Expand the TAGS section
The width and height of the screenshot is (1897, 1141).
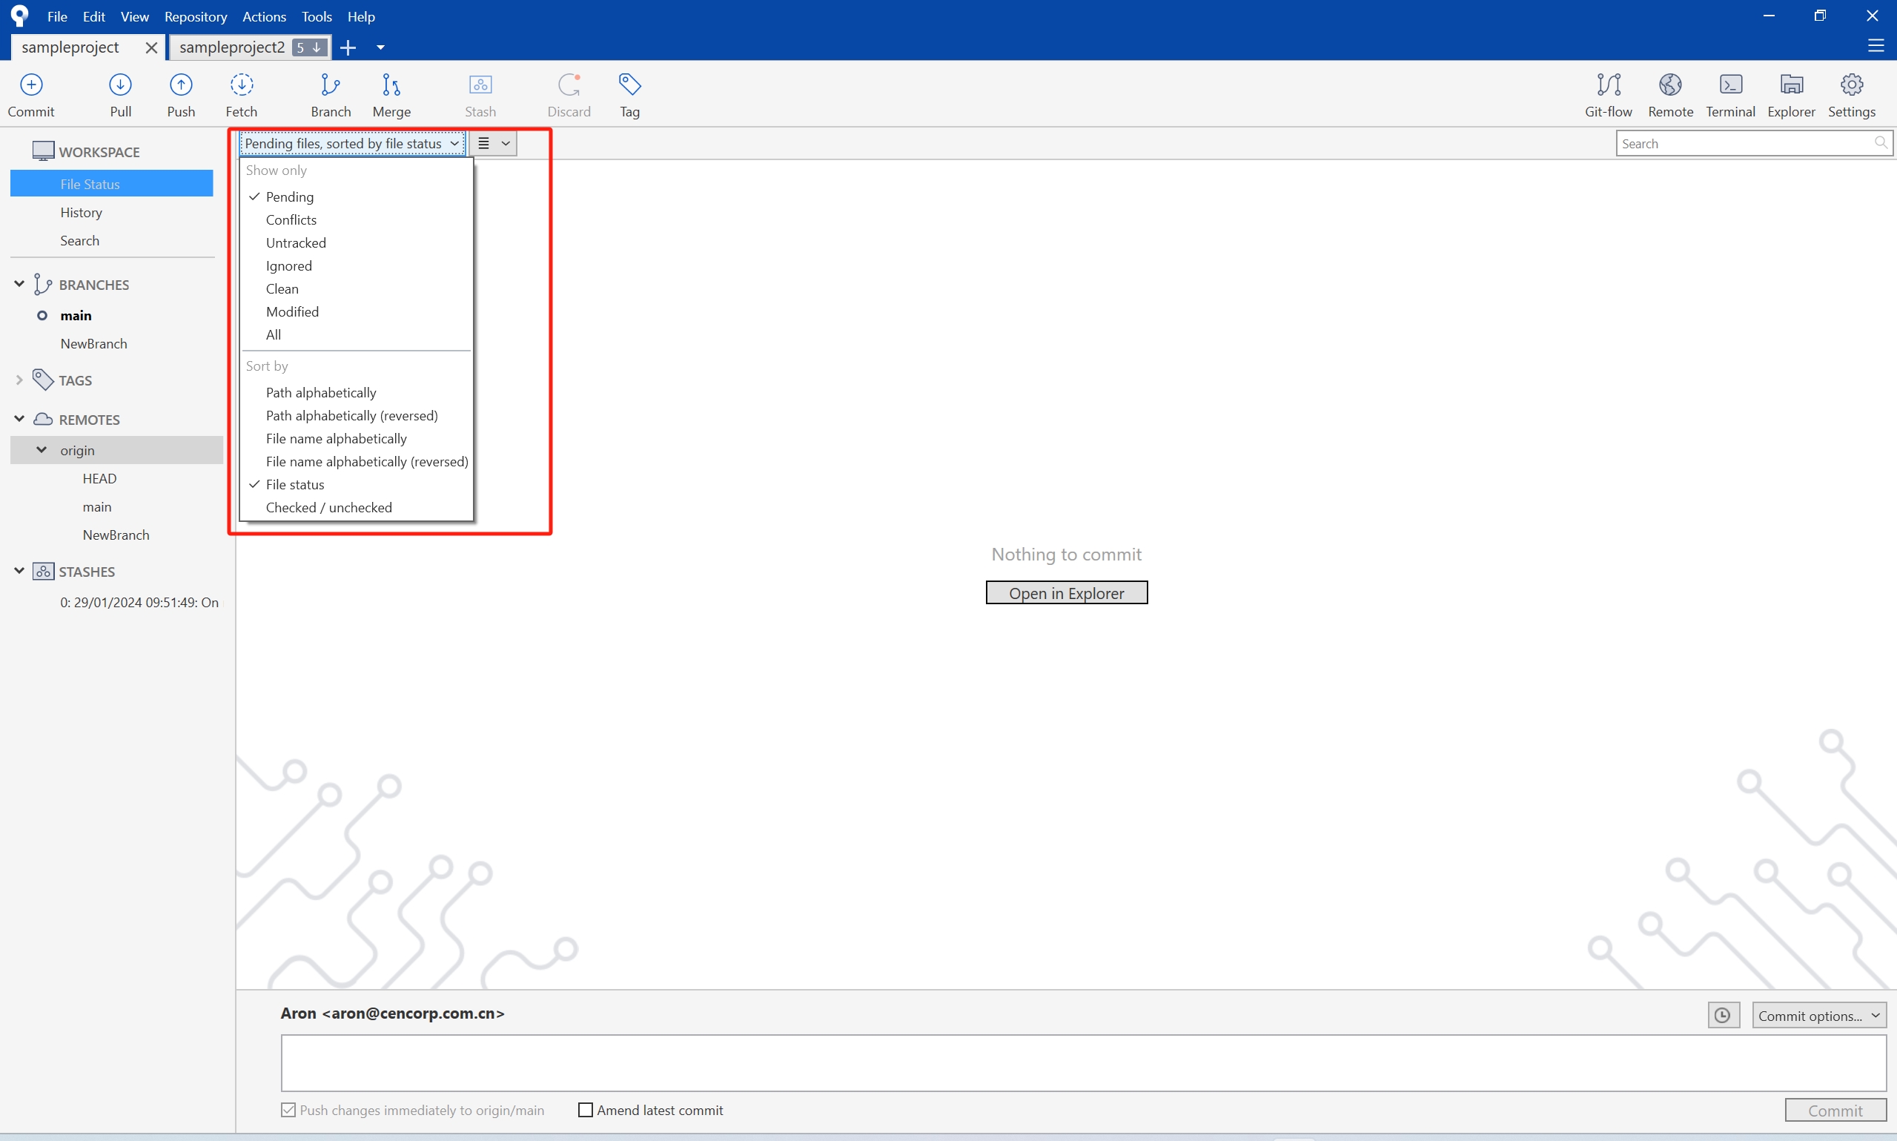pos(19,380)
